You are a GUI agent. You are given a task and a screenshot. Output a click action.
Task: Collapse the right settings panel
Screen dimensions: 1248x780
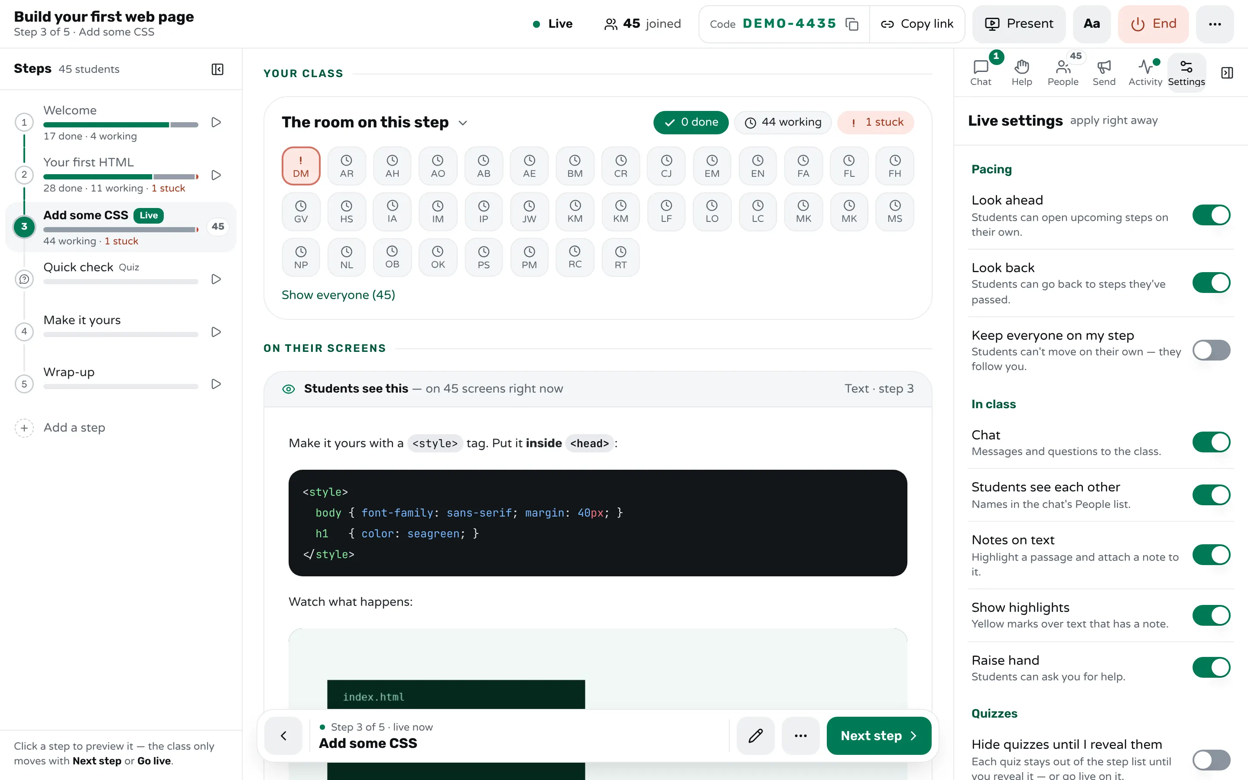(1227, 73)
